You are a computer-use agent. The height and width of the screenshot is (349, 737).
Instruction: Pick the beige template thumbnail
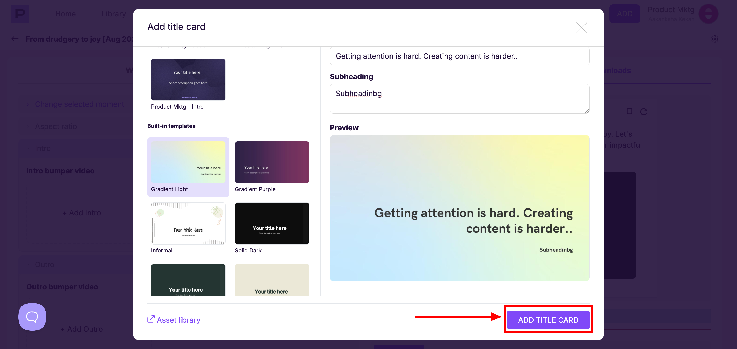pos(272,280)
